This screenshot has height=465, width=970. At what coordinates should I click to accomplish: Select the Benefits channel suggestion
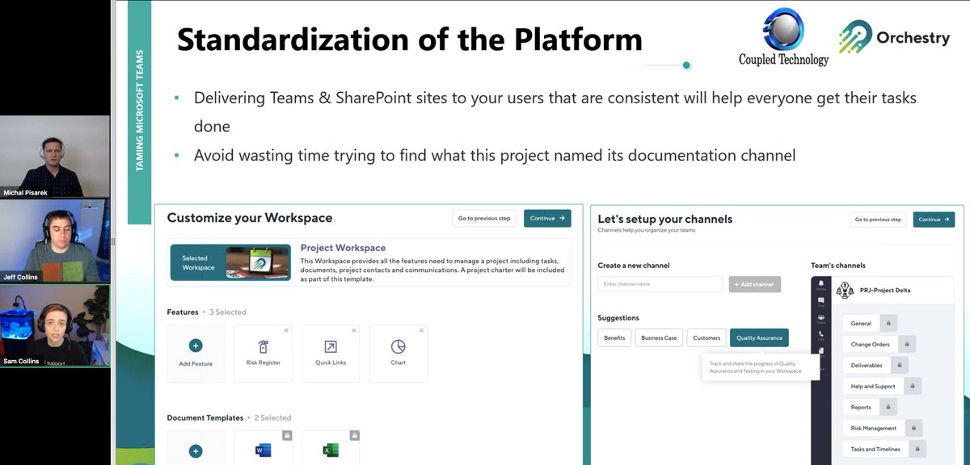pos(614,338)
